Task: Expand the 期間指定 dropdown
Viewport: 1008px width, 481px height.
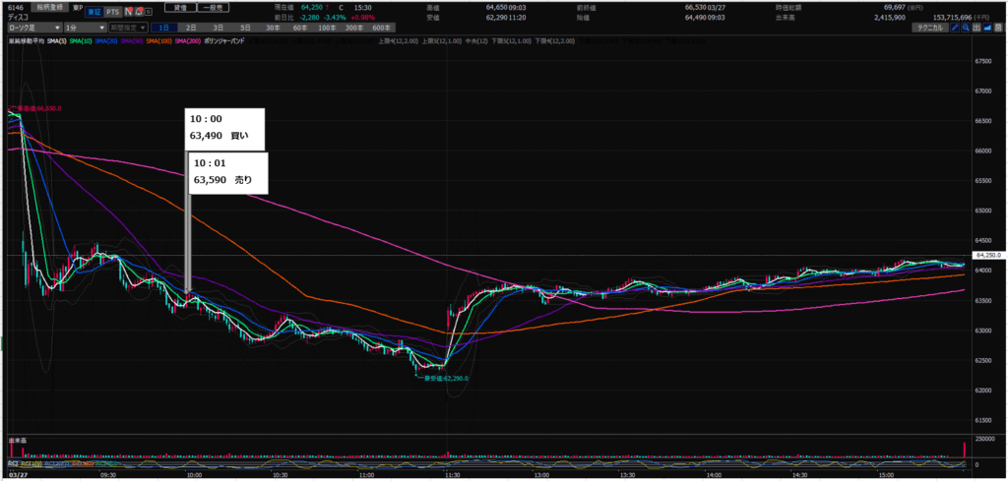Action: (x=129, y=28)
